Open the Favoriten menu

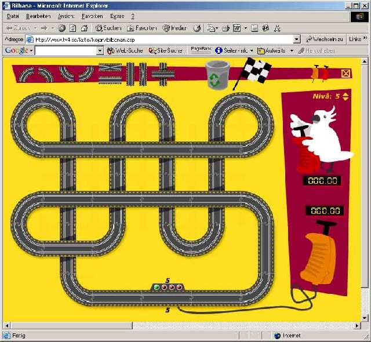92,16
